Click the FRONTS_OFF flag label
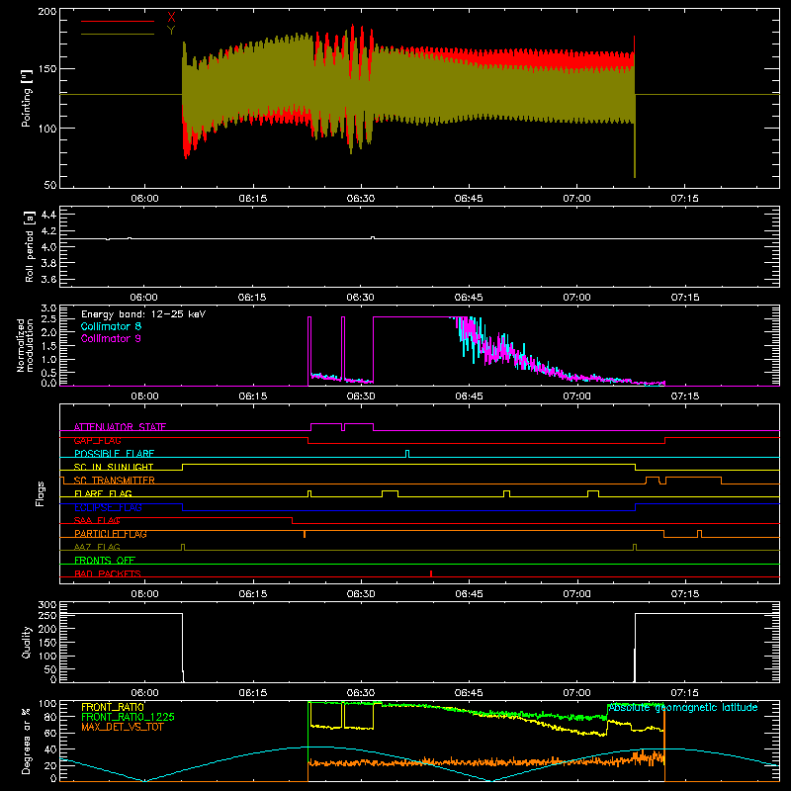This screenshot has width=791, height=791. (x=105, y=561)
